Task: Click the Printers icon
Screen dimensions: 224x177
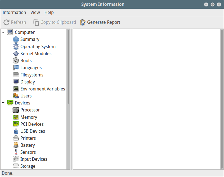Action: coord(16,138)
